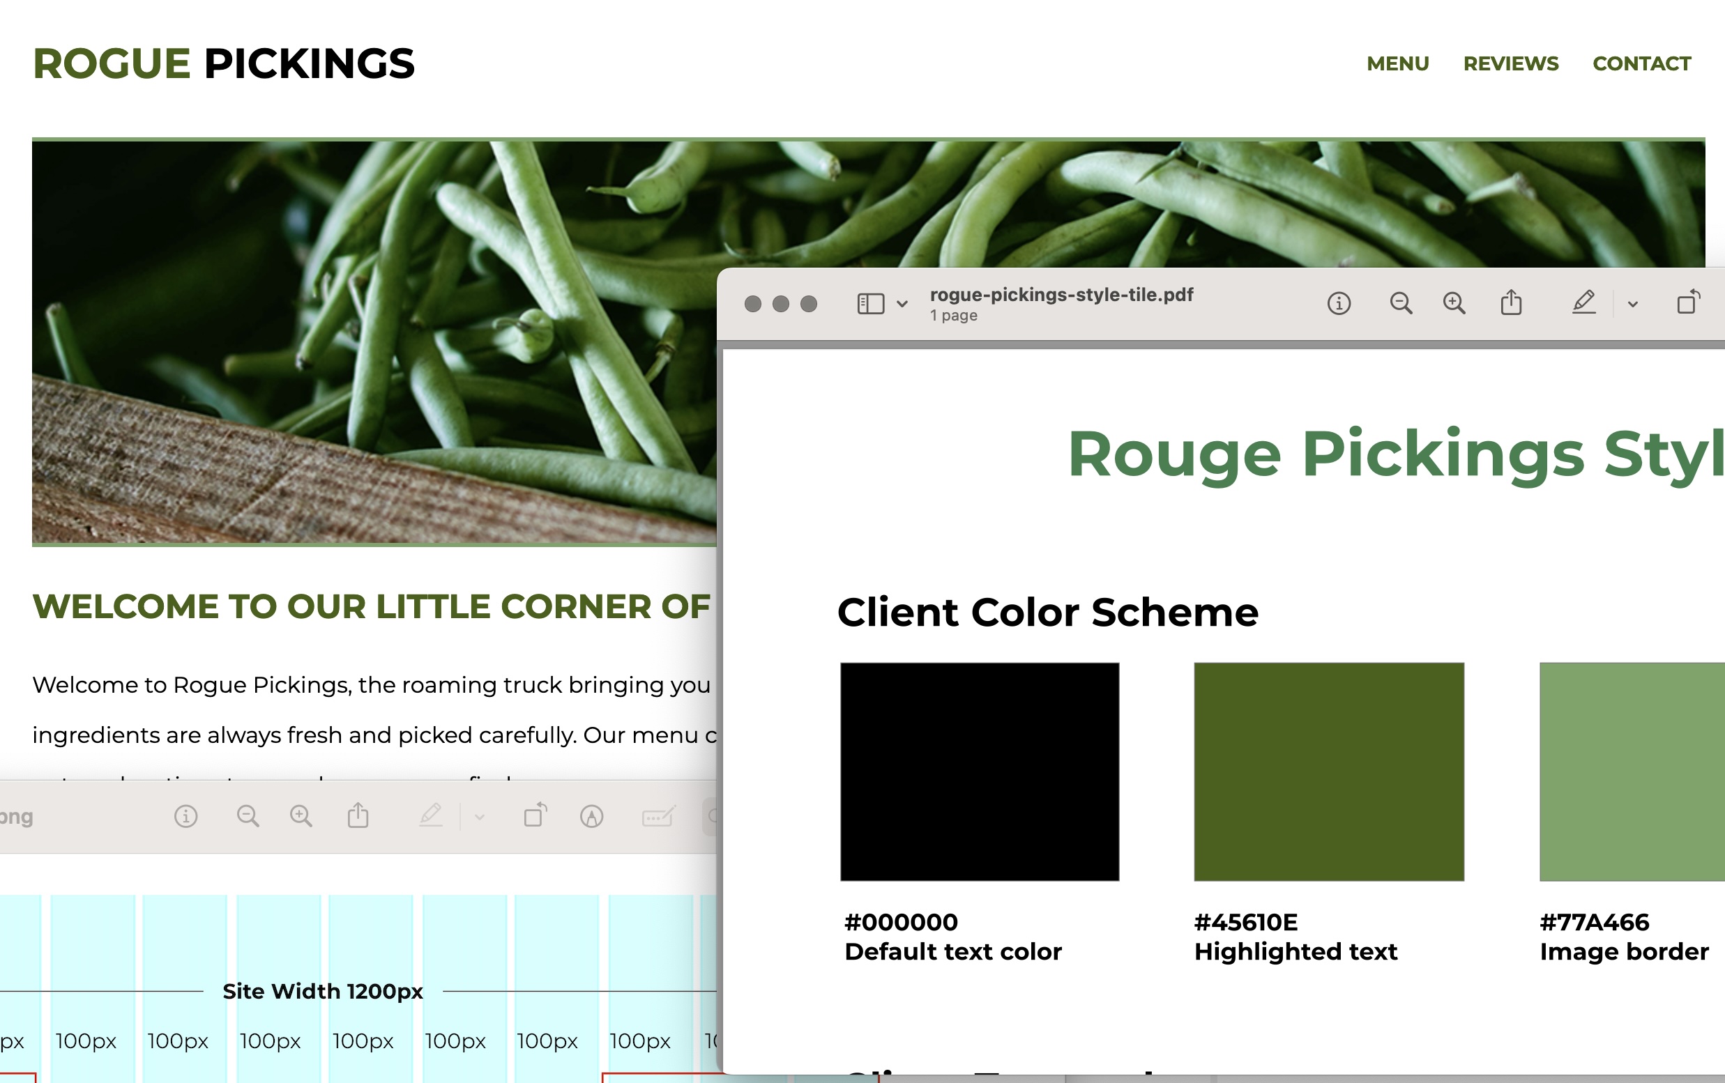Expand the annotation options dropdown in PDF

[x=1633, y=305]
